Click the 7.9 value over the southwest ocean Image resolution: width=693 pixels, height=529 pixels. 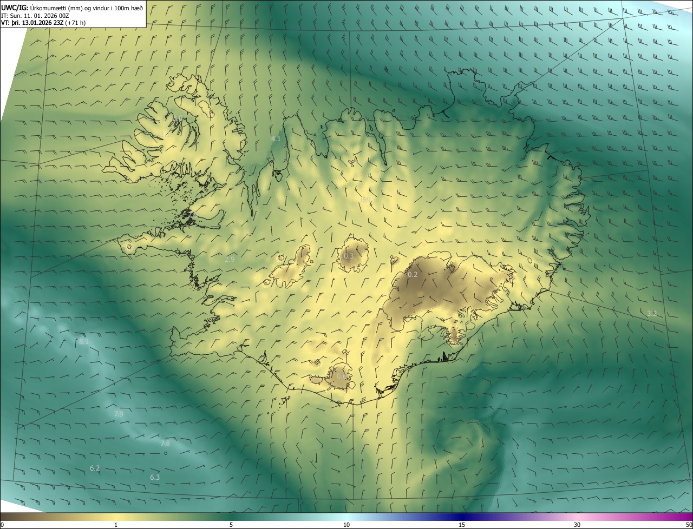[x=119, y=414]
